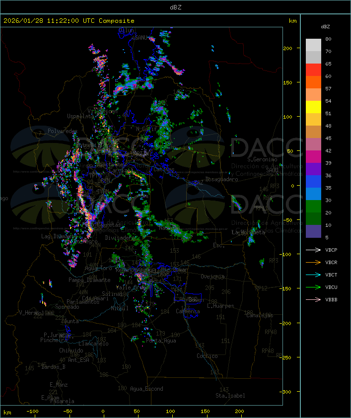This screenshot has width=351, height=418.
Task: Click the S.Geronimo map label
Action: [262, 159]
